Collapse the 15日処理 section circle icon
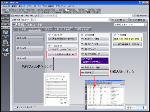150x112 pixels. pyautogui.click(x=49, y=46)
